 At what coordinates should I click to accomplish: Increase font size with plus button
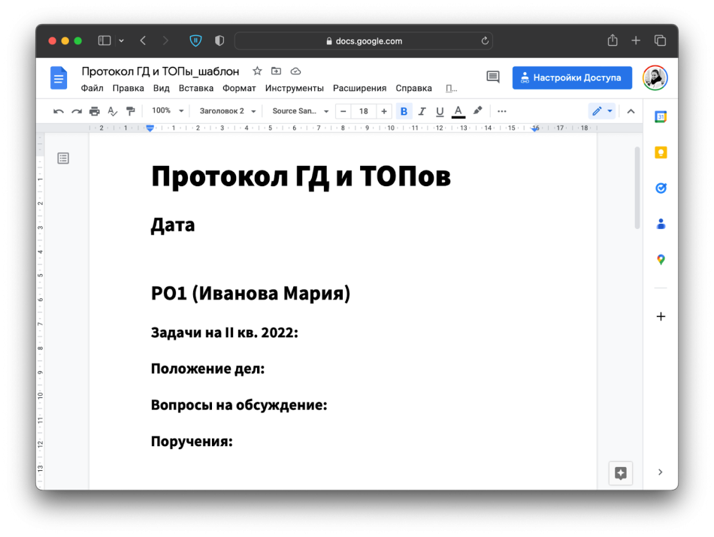point(384,111)
